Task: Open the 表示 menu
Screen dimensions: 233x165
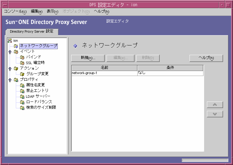Action: [53, 11]
